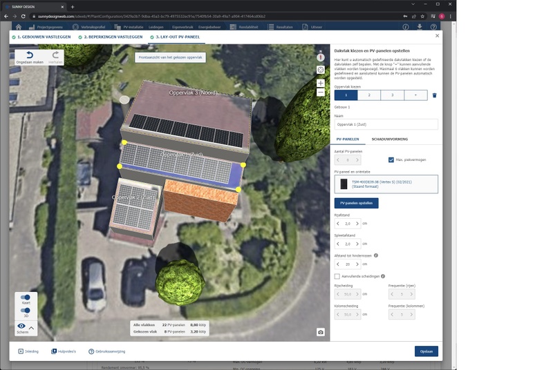Decrease Rijafstand with left arrow

(338, 224)
